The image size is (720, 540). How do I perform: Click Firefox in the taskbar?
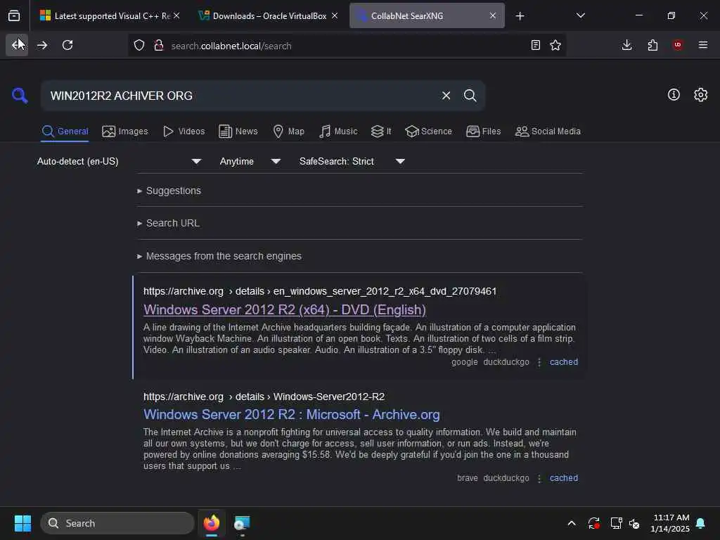tap(211, 523)
